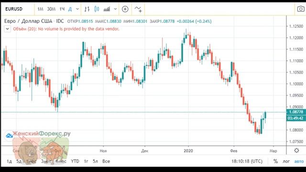Click the 03:49:42 countdown label
This screenshot has width=306, height=172.
click(296, 118)
